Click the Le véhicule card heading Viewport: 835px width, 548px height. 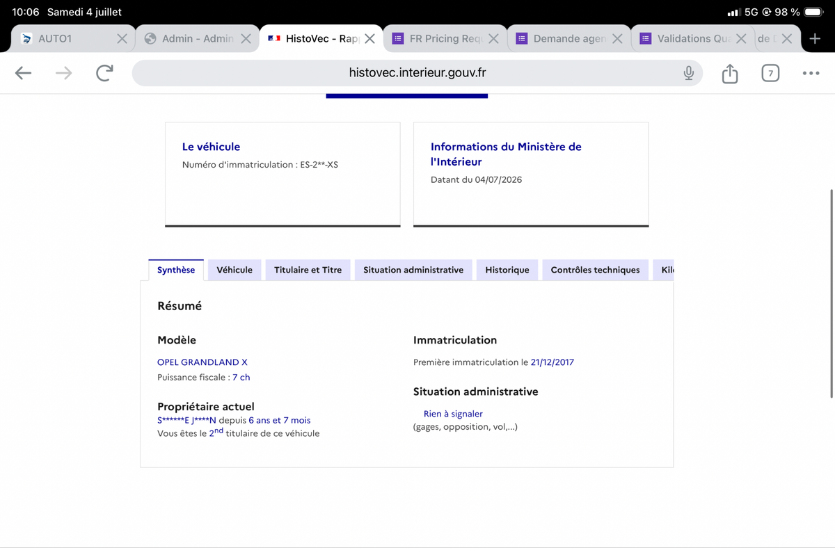211,147
